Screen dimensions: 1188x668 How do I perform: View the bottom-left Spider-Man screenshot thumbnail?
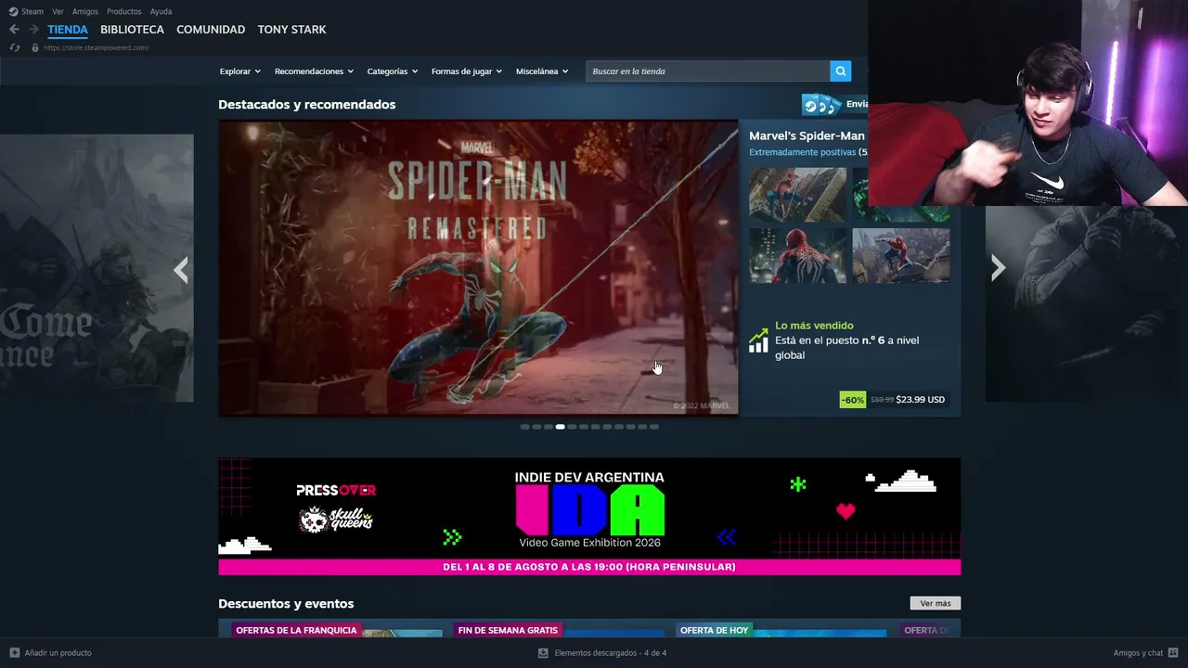coord(797,255)
